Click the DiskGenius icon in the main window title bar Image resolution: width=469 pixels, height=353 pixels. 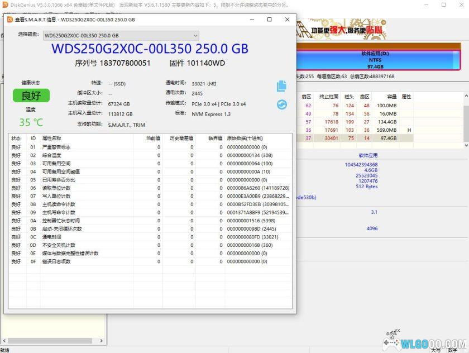4,4
